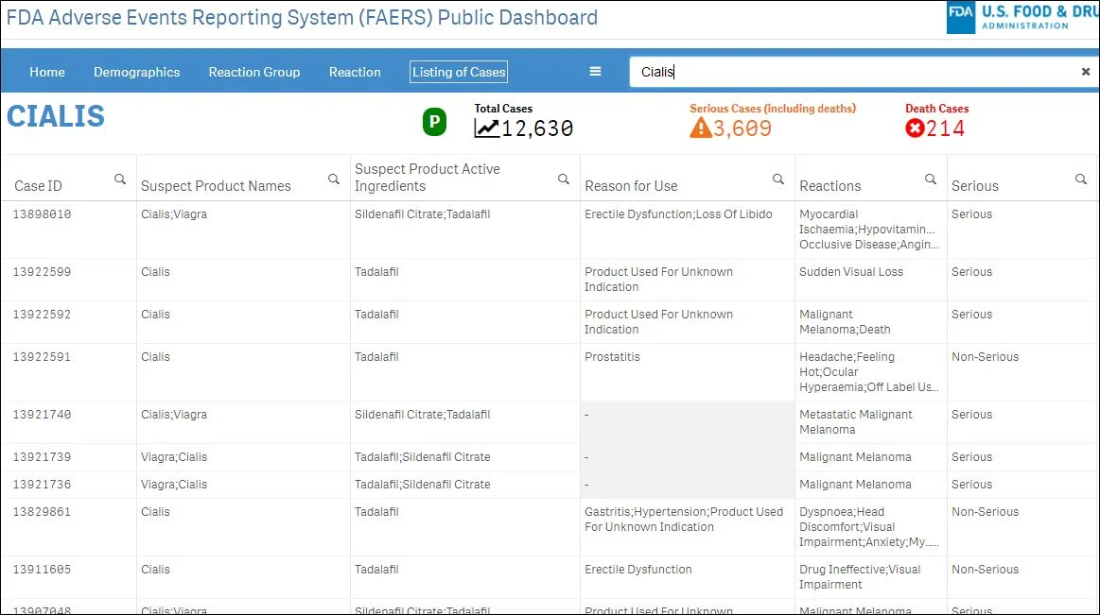This screenshot has height=615, width=1100.
Task: Click the Total Cases trend icon
Action: 487,128
